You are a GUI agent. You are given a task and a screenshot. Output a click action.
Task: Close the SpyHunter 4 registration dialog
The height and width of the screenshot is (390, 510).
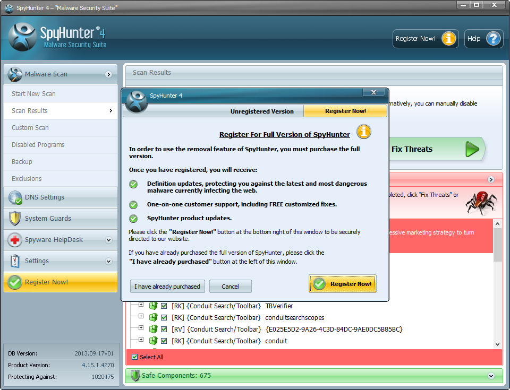coord(373,93)
